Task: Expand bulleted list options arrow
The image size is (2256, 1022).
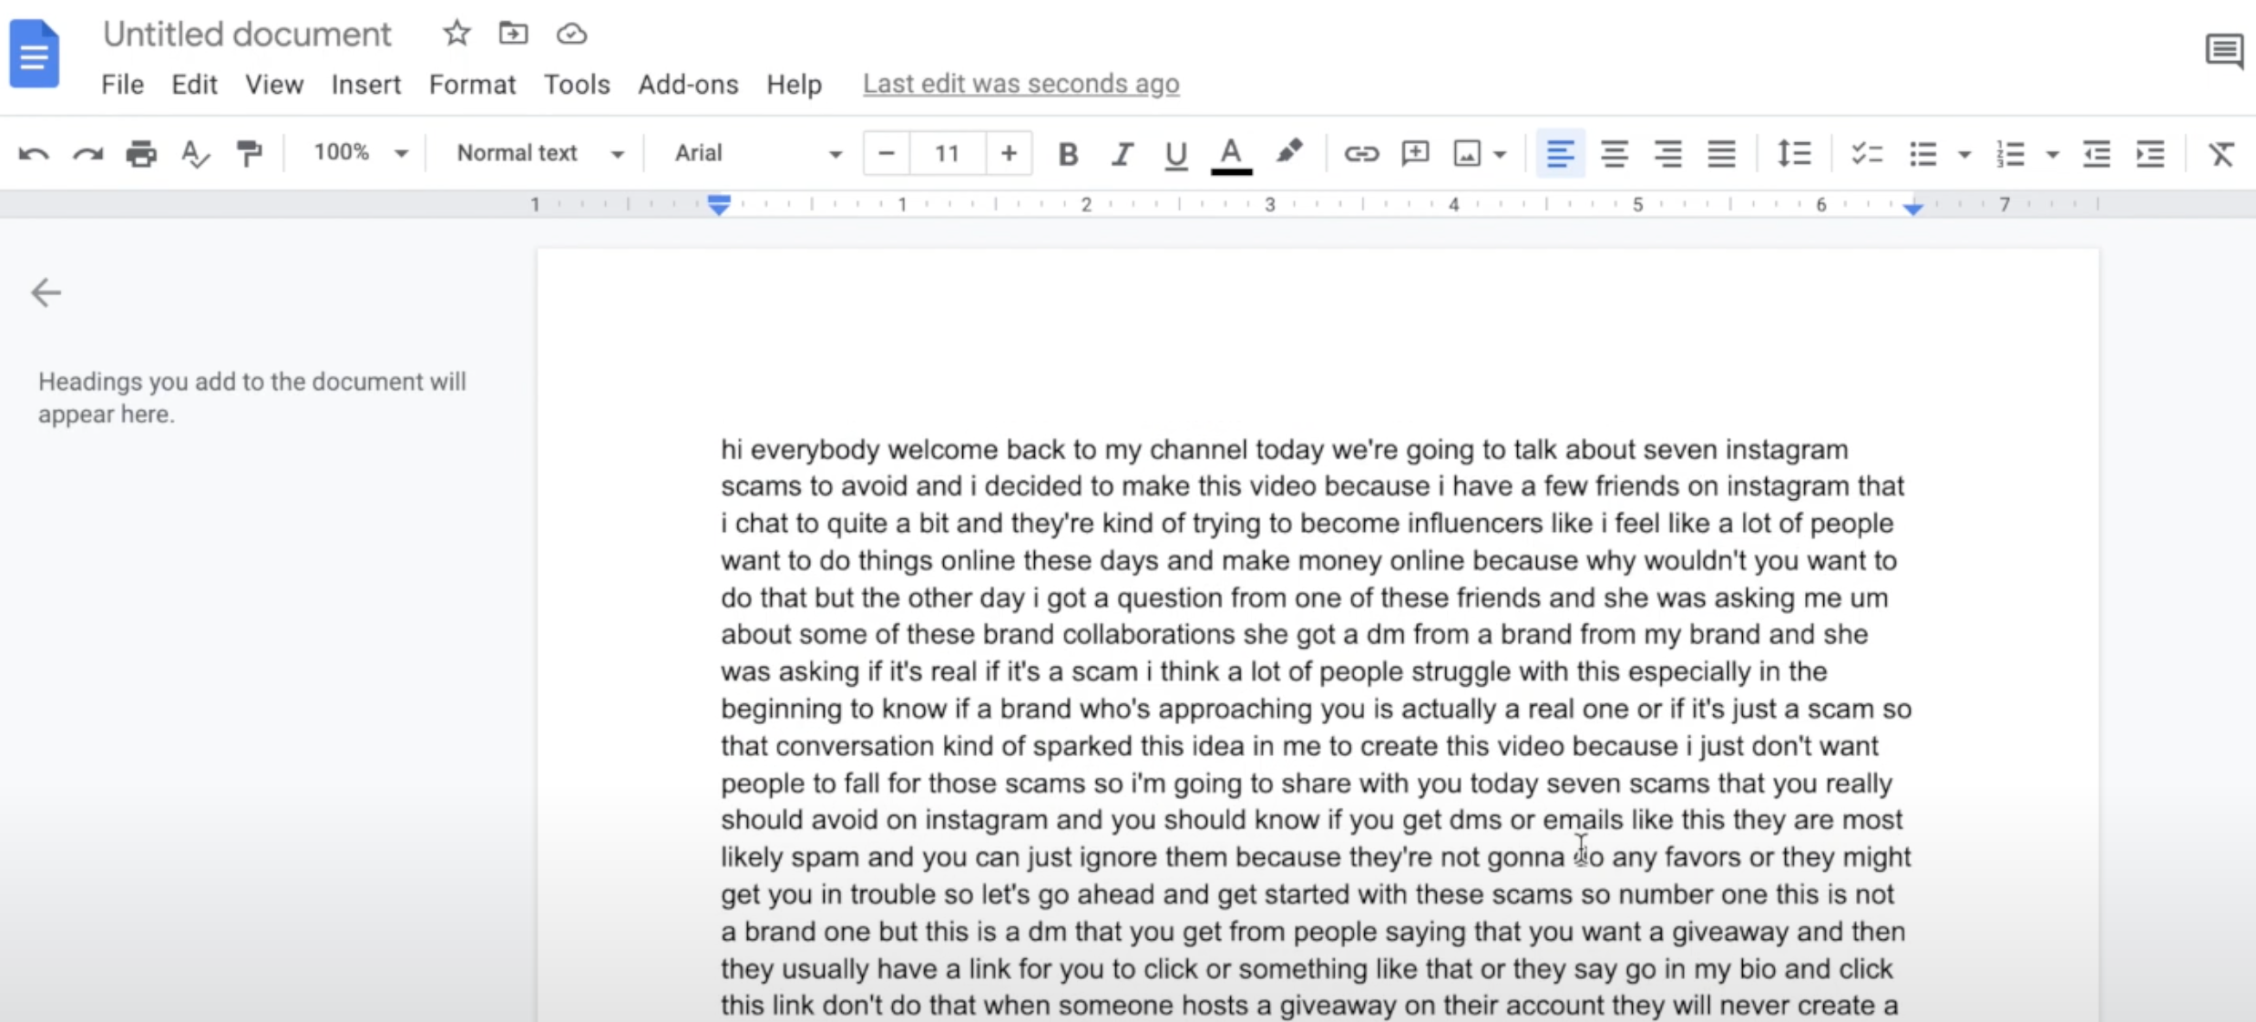Action: (1964, 154)
